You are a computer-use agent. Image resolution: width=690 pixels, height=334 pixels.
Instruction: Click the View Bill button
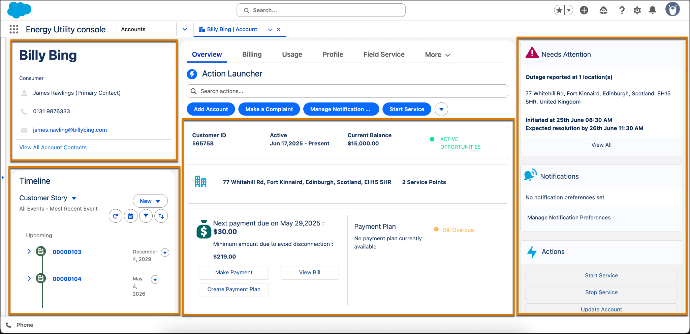[310, 273]
